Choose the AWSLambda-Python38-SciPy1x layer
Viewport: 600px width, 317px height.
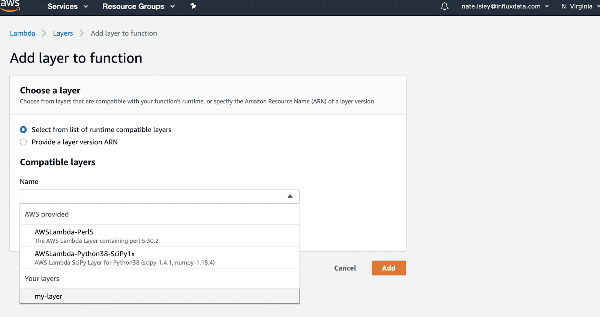160,257
